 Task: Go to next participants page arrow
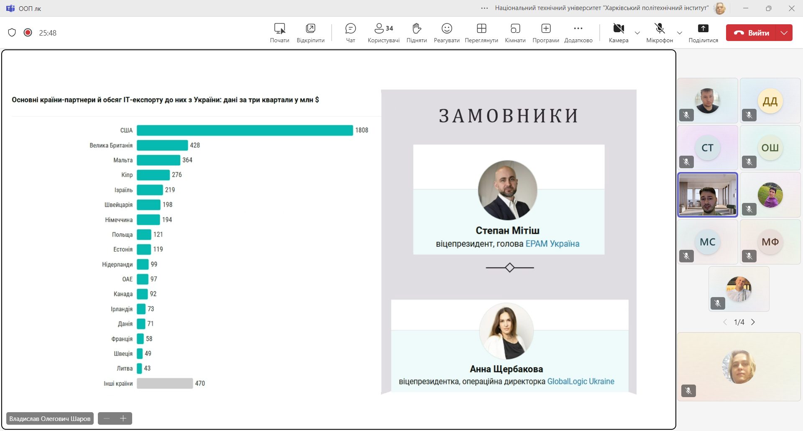pyautogui.click(x=753, y=322)
